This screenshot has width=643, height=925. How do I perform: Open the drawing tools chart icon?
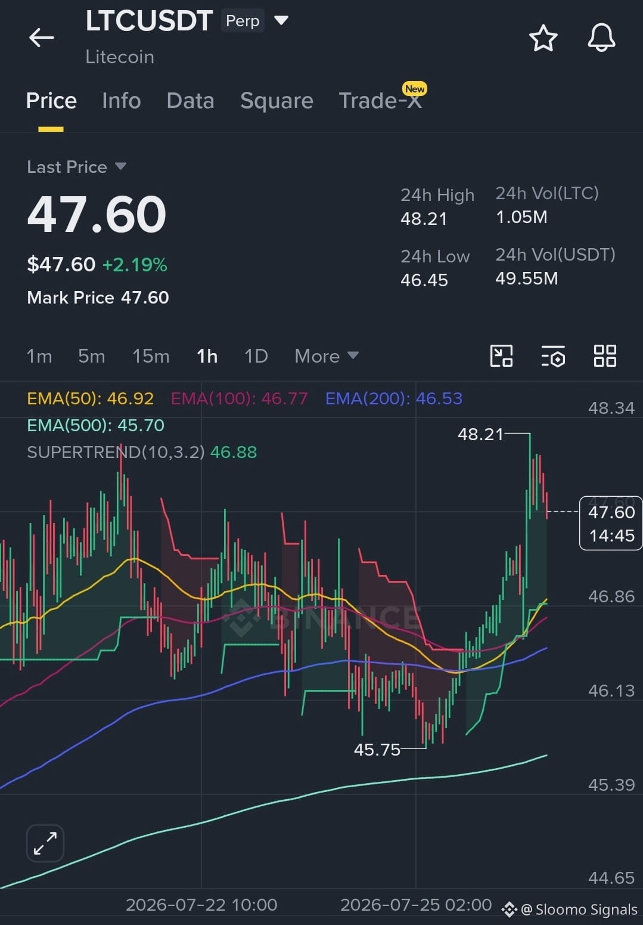[x=501, y=356]
